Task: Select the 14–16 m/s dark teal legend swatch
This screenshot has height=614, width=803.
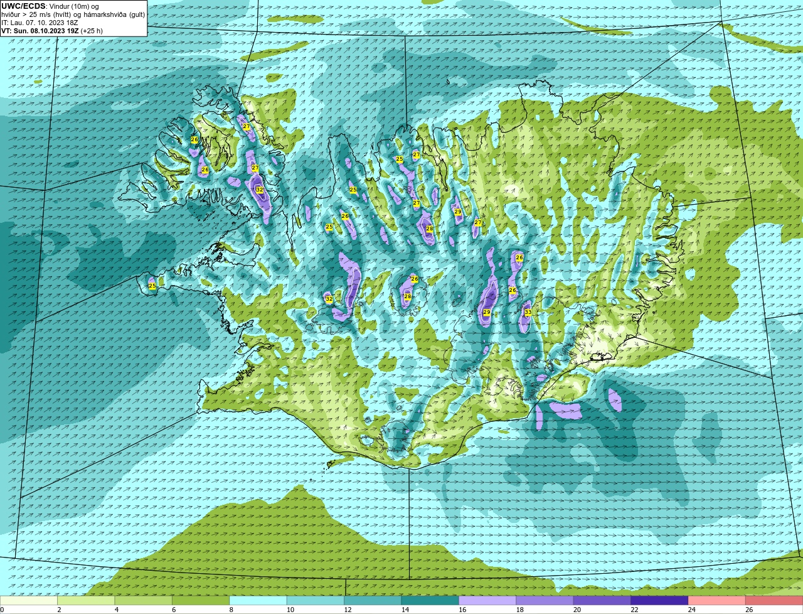Action: (x=430, y=600)
